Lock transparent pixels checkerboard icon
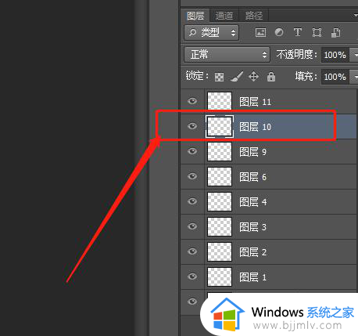 pos(219,77)
